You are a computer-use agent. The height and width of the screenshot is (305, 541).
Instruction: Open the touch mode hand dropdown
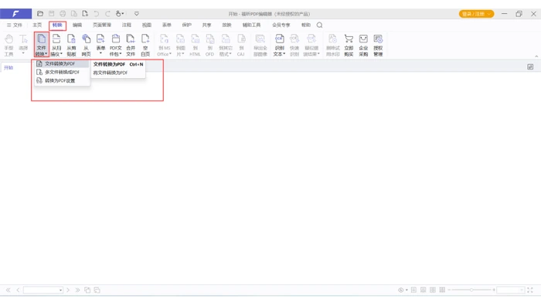pyautogui.click(x=119, y=14)
